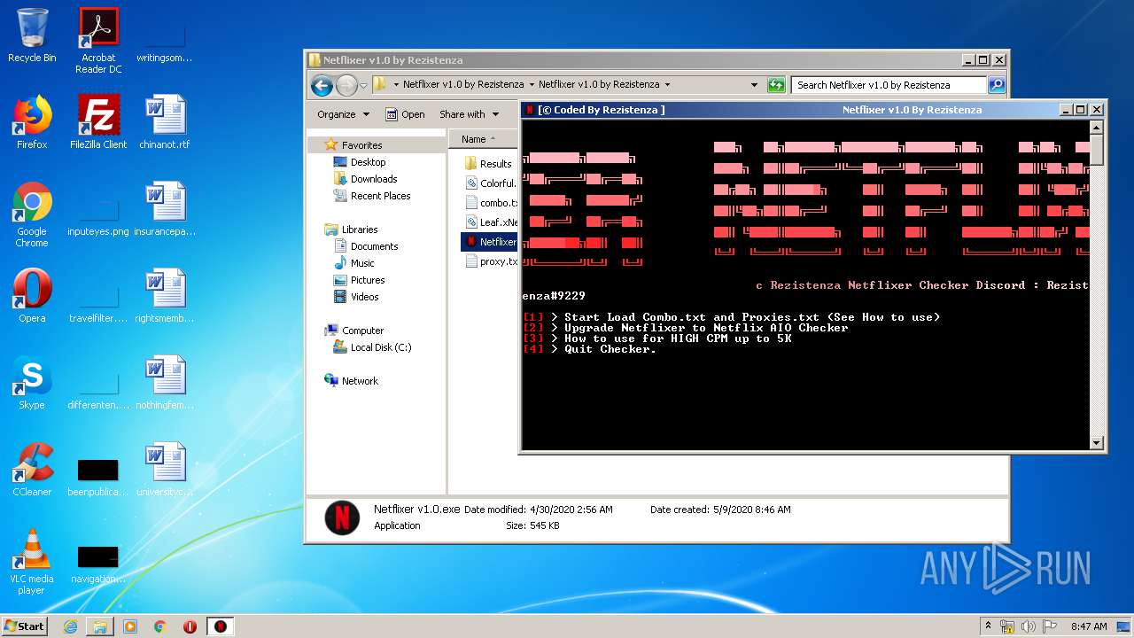Screen dimensions: 1134x638
Task: Select Recent Places in navigation pane
Action: point(371,196)
